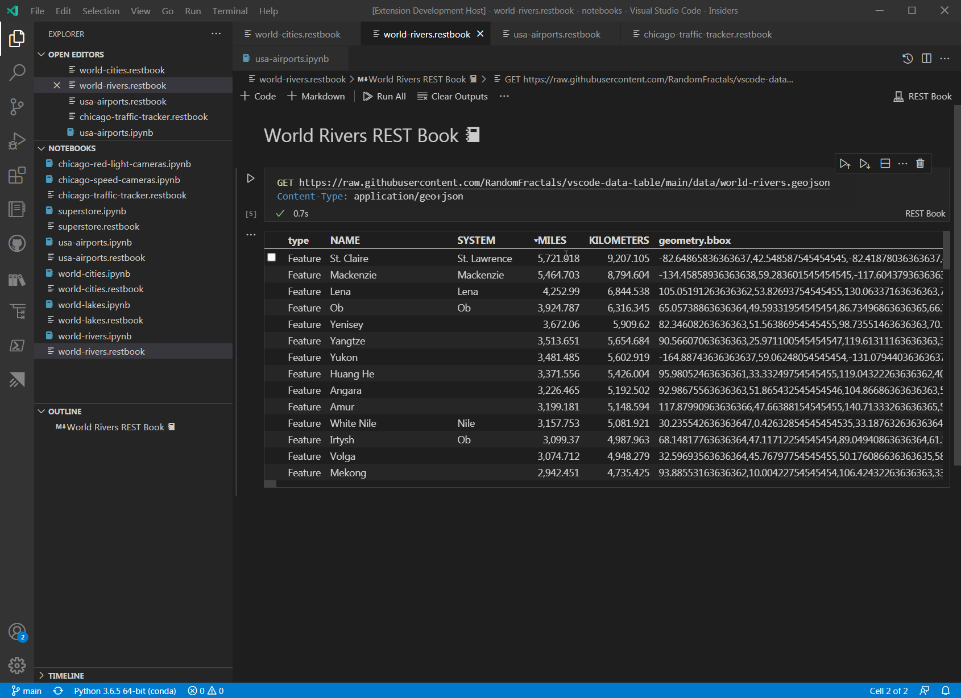Click the Mackenzie river name cell
The image size is (961, 698).
point(353,275)
